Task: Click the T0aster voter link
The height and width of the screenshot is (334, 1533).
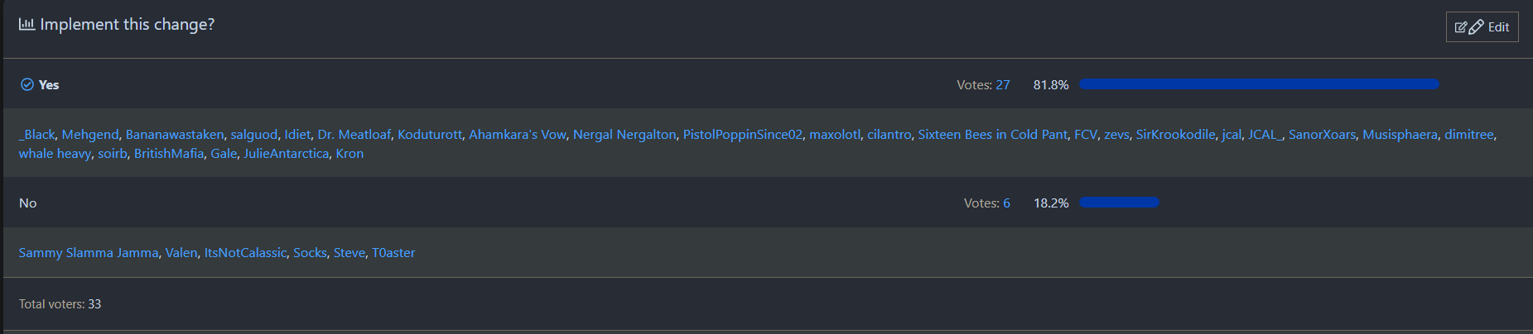Action: (393, 252)
